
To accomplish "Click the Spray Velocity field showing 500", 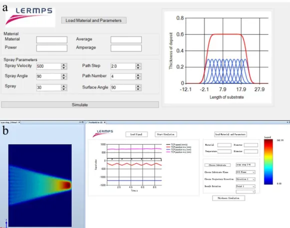I will 49,66.
